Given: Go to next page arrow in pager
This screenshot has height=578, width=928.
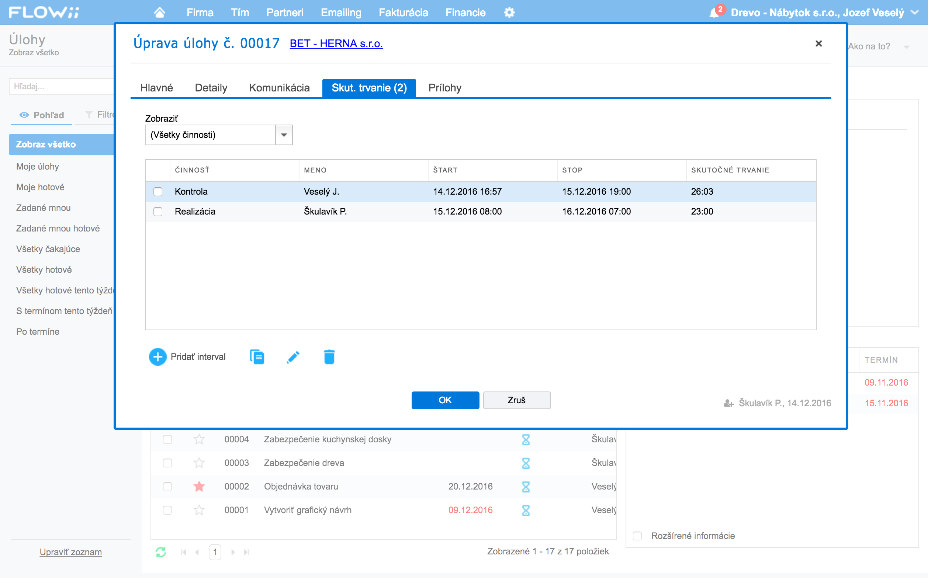Looking at the screenshot, I should point(233,552).
